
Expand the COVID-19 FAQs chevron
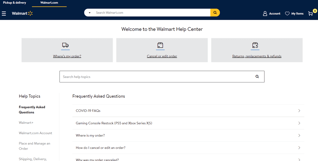pyautogui.click(x=299, y=111)
